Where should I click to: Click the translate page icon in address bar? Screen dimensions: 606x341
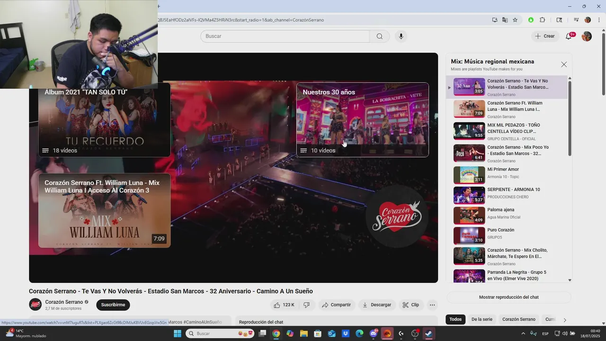point(505,20)
